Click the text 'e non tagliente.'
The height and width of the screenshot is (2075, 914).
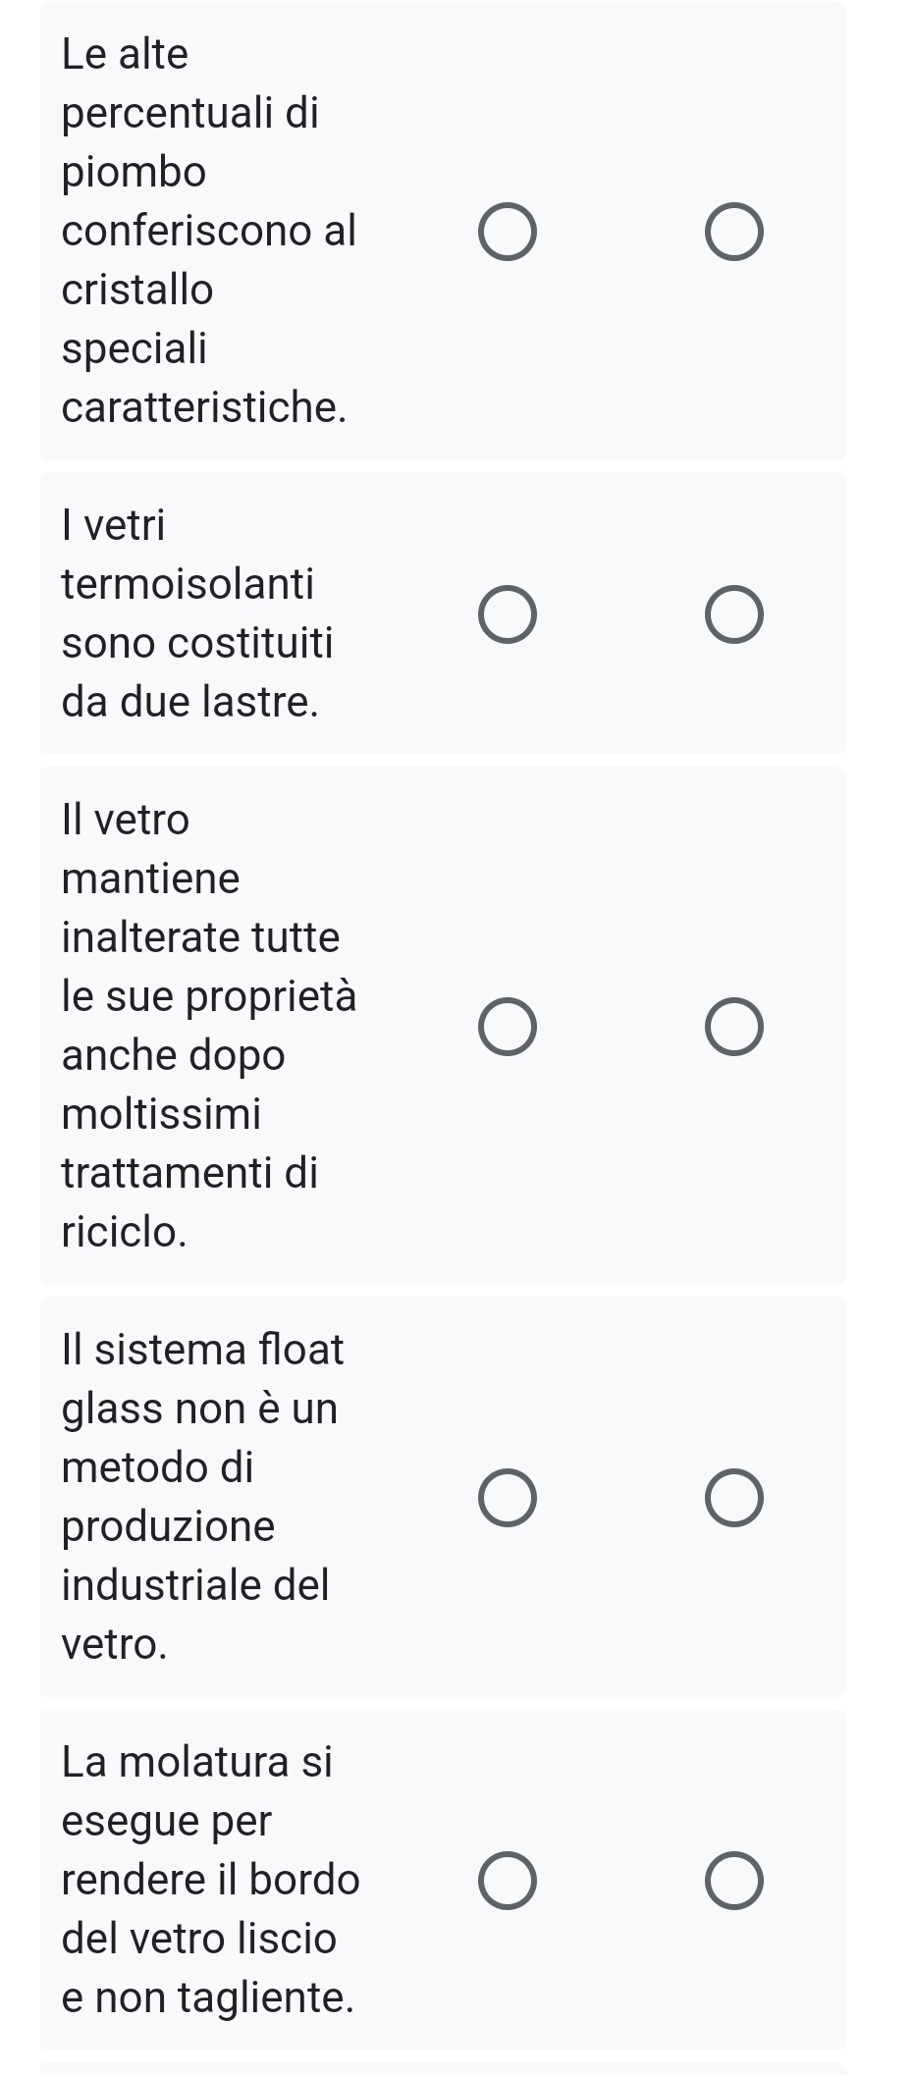(x=208, y=1998)
